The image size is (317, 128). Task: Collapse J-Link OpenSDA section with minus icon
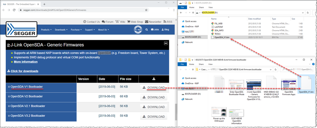pos(165,43)
